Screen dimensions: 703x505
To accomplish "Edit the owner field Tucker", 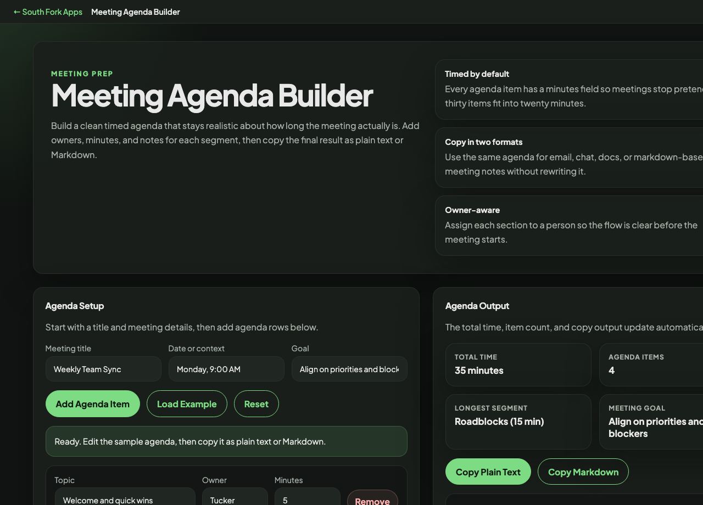I will click(x=235, y=497).
